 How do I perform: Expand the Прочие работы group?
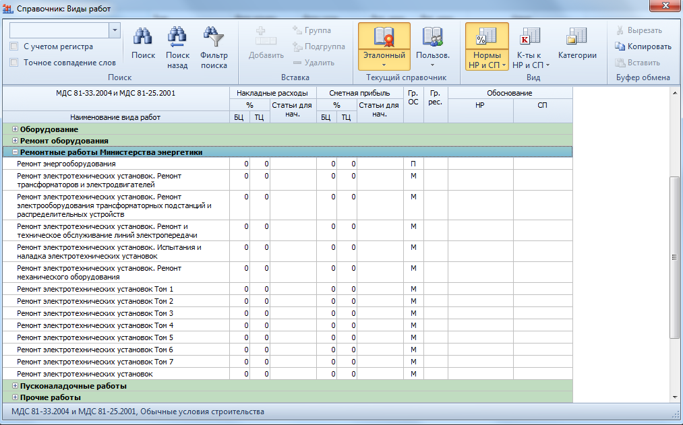point(15,397)
